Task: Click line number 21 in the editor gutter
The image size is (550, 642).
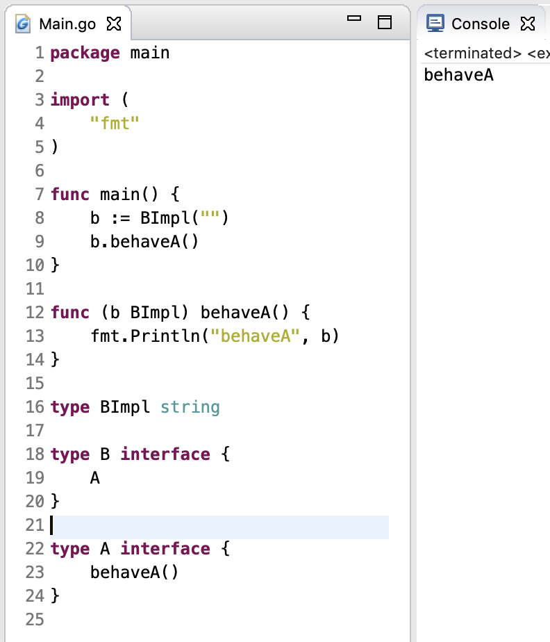Action: coord(35,525)
